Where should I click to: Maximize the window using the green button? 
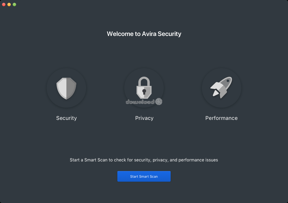(14, 5)
